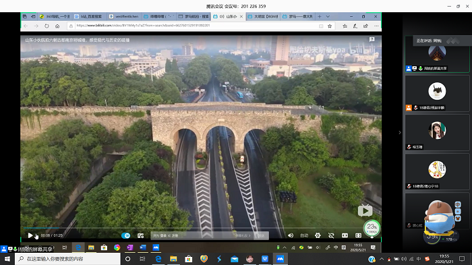Click the 23% floating accelerator ball
Viewport: 472px width, 265px height.
coord(372,228)
